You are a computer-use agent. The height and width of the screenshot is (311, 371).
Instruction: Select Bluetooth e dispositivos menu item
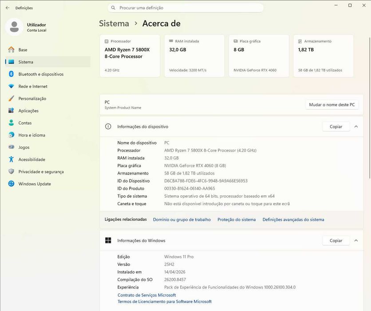coord(47,74)
